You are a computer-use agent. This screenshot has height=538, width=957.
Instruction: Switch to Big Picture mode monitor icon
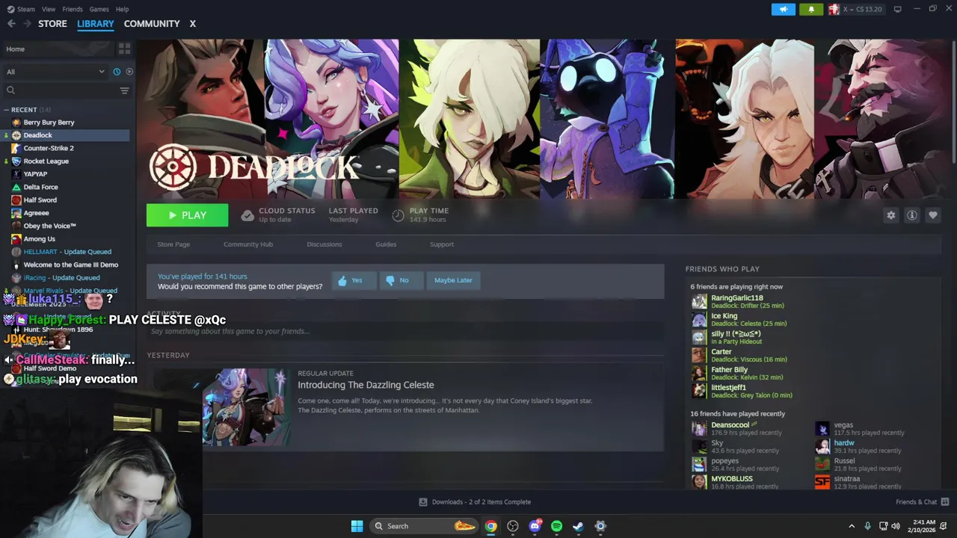pos(897,9)
